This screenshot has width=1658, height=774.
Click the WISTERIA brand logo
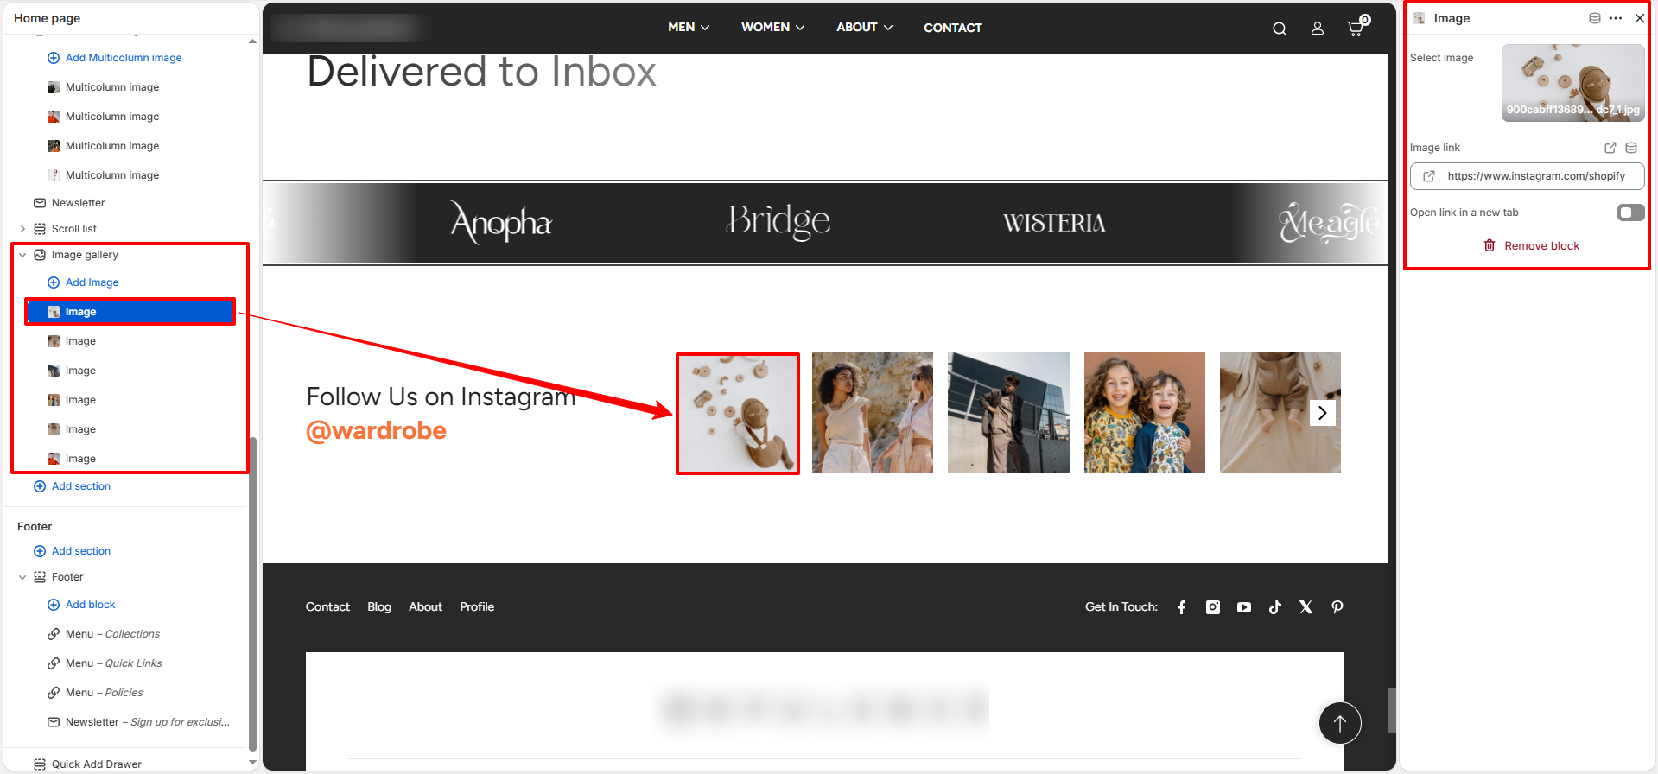coord(1054,224)
